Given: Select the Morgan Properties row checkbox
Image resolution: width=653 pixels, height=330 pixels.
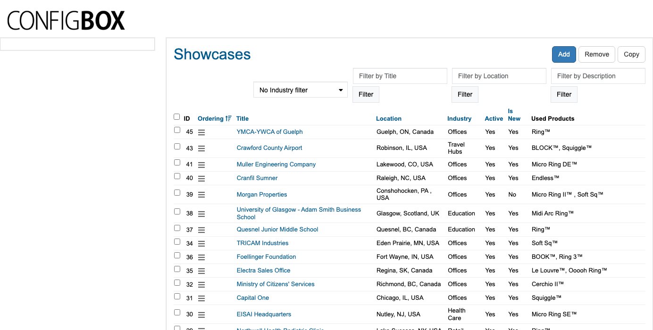Looking at the screenshot, I should (177, 192).
